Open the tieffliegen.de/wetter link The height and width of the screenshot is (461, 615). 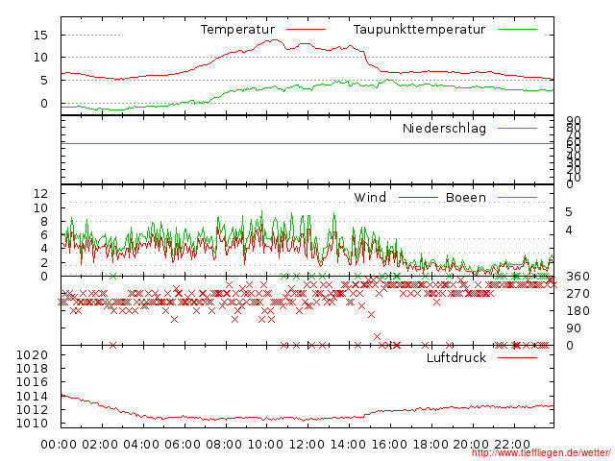(541, 452)
